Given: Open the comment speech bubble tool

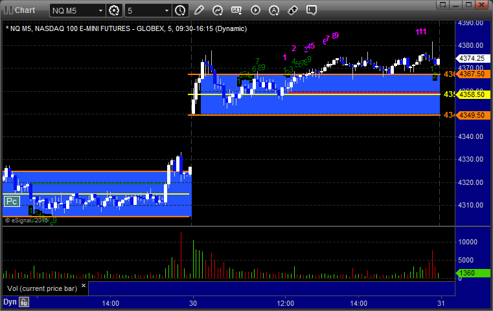Looking at the screenshot, I should coord(312,10).
